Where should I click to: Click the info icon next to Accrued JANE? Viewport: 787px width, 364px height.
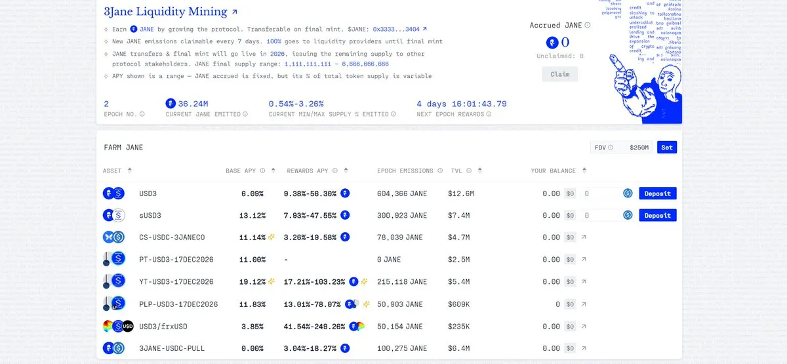tap(588, 26)
